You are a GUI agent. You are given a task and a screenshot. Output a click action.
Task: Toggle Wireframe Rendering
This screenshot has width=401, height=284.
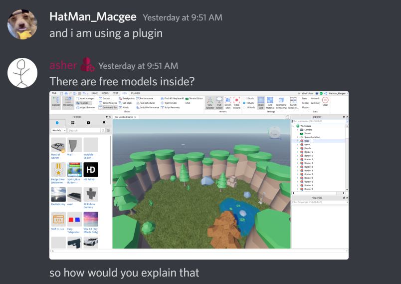pos(281,103)
